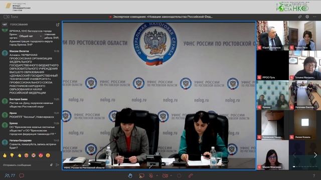
Task: Select Брянка participant video tile
Action: [272, 95]
